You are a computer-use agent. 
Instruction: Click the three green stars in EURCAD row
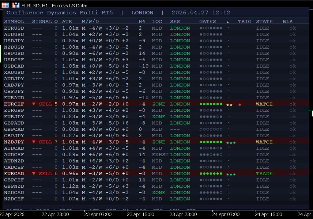pos(231,174)
